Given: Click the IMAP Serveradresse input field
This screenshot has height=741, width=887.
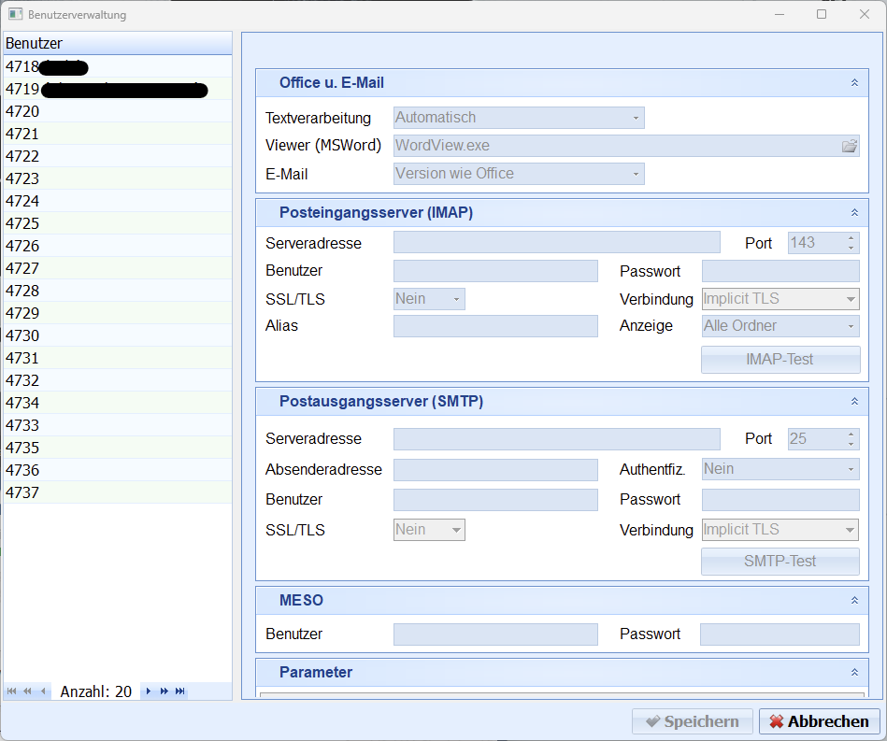Looking at the screenshot, I should coord(556,243).
